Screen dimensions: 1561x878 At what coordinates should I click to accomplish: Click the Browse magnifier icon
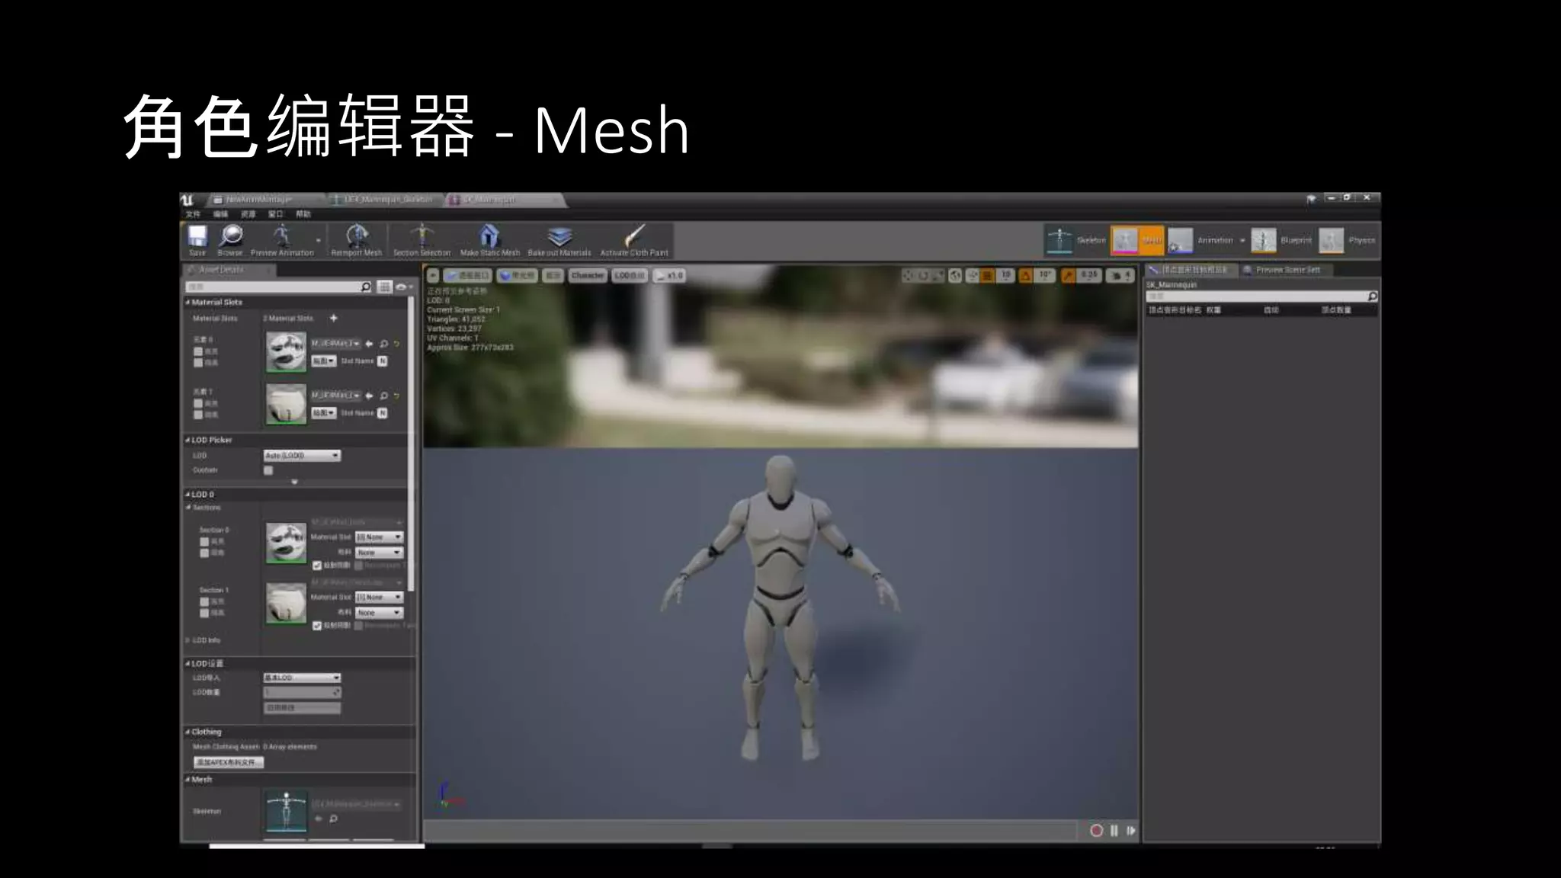pyautogui.click(x=230, y=236)
